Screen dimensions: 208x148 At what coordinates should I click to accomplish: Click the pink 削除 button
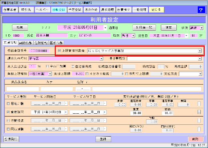(x=196, y=139)
